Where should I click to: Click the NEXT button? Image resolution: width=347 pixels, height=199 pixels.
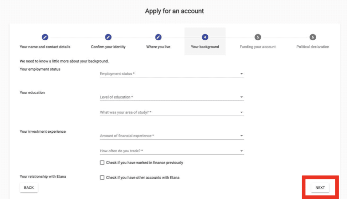320,188
